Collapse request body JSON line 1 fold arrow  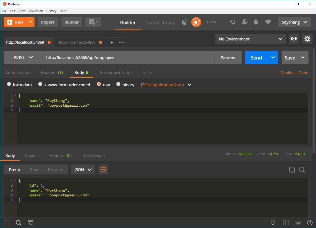pyautogui.click(x=15, y=96)
